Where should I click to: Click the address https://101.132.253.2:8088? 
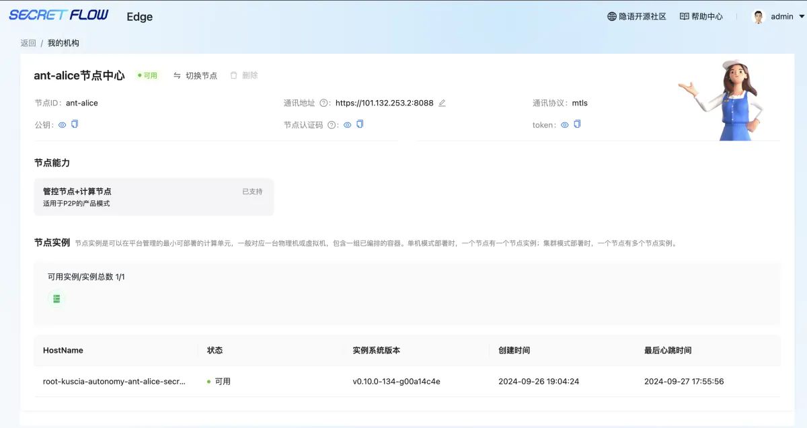click(x=385, y=103)
